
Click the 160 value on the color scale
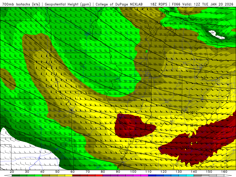pyautogui.click(x=224, y=172)
